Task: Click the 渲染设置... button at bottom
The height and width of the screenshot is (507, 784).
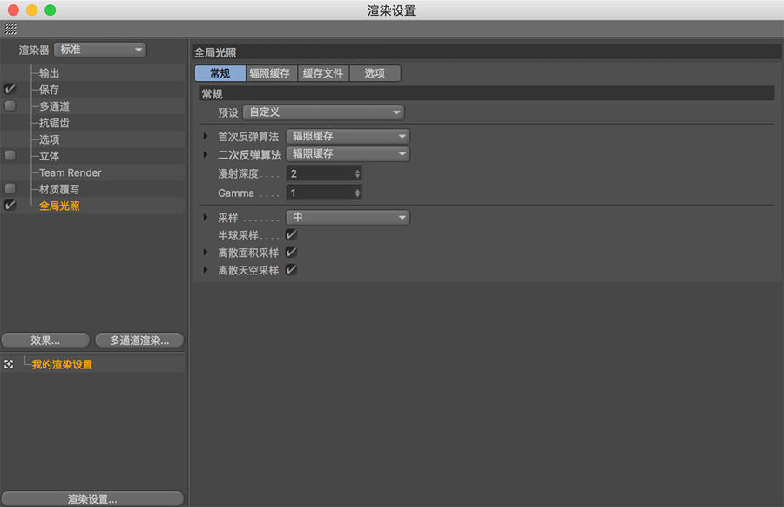Action: click(92, 499)
